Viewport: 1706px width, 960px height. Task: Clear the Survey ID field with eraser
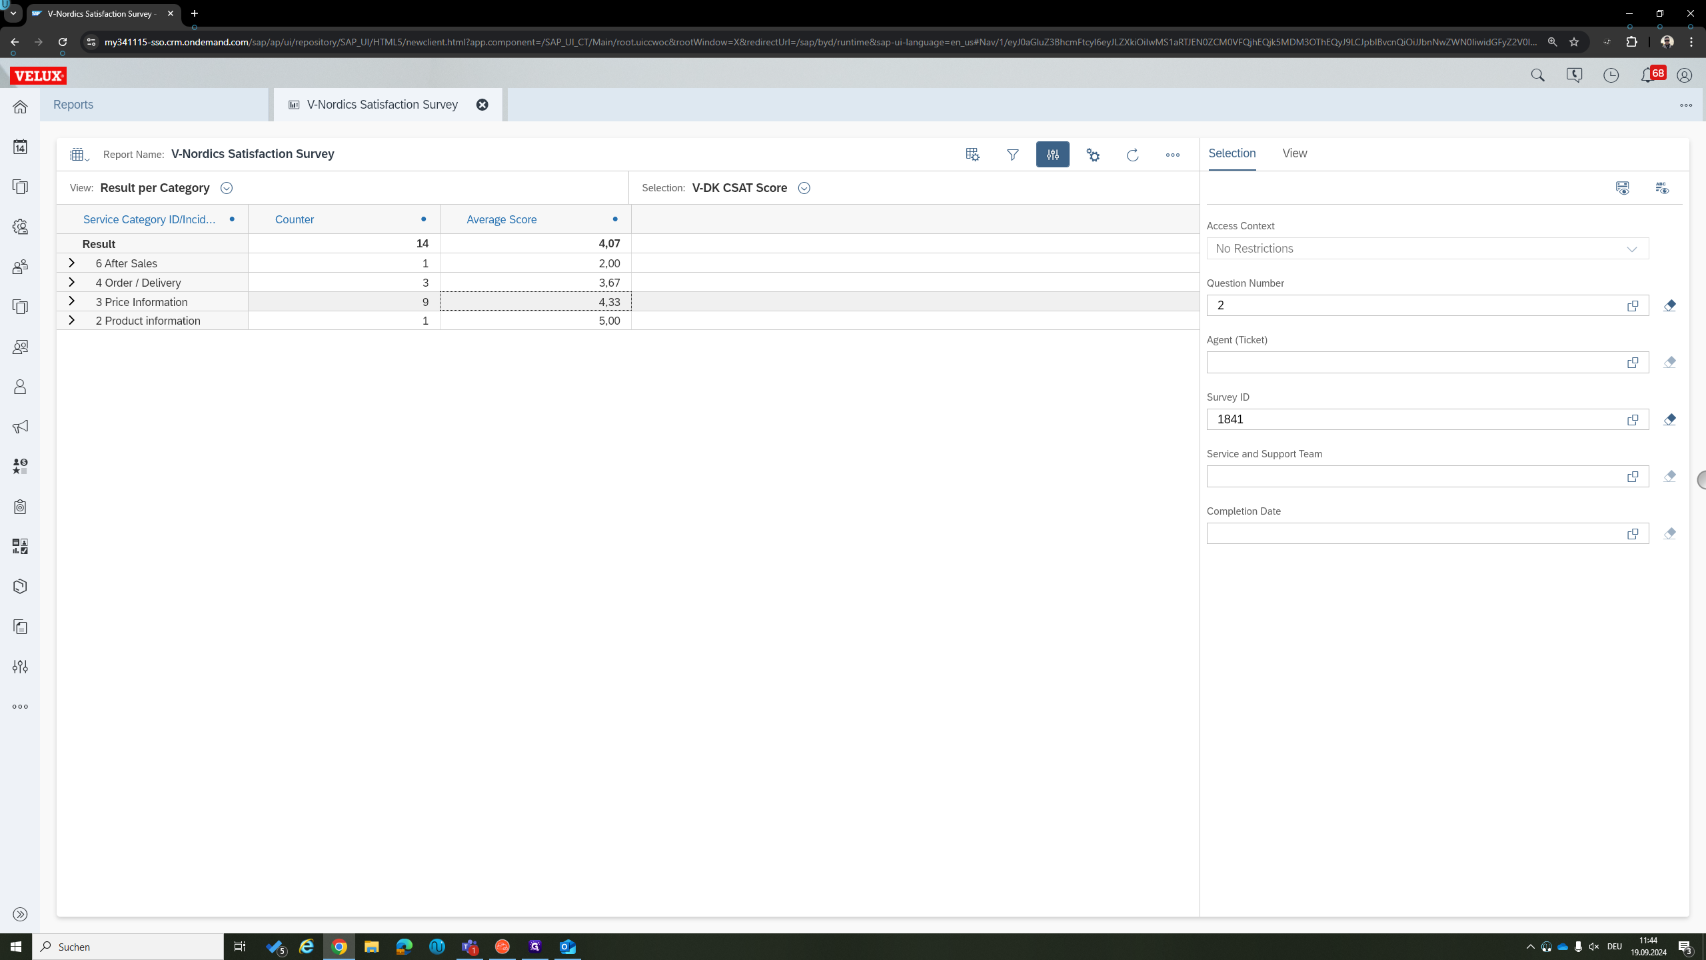tap(1669, 419)
